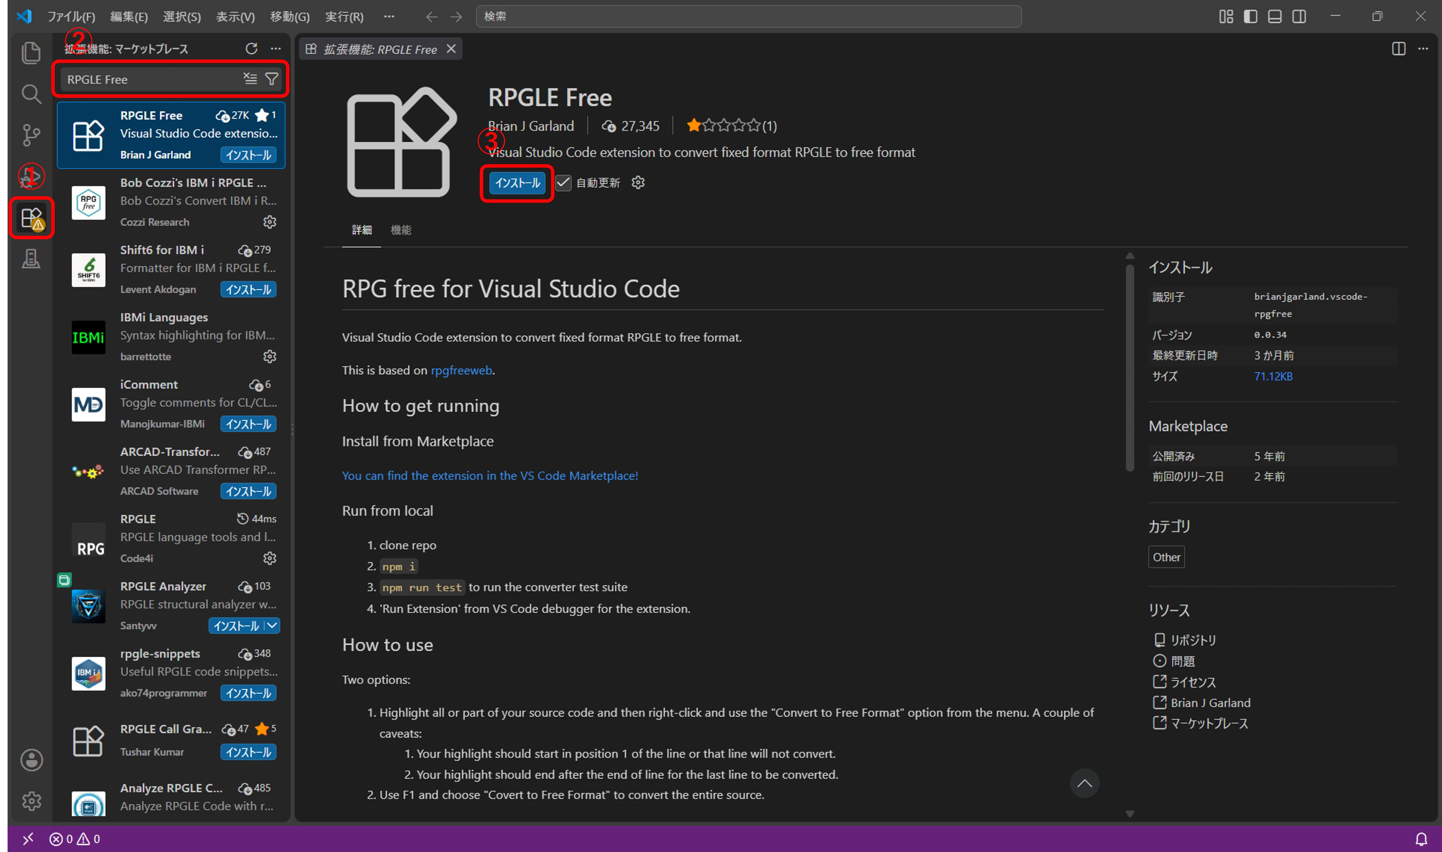Open gear settings for RPGLE Code4i extension
Screen dimensions: 1442x852
[x=270, y=558]
